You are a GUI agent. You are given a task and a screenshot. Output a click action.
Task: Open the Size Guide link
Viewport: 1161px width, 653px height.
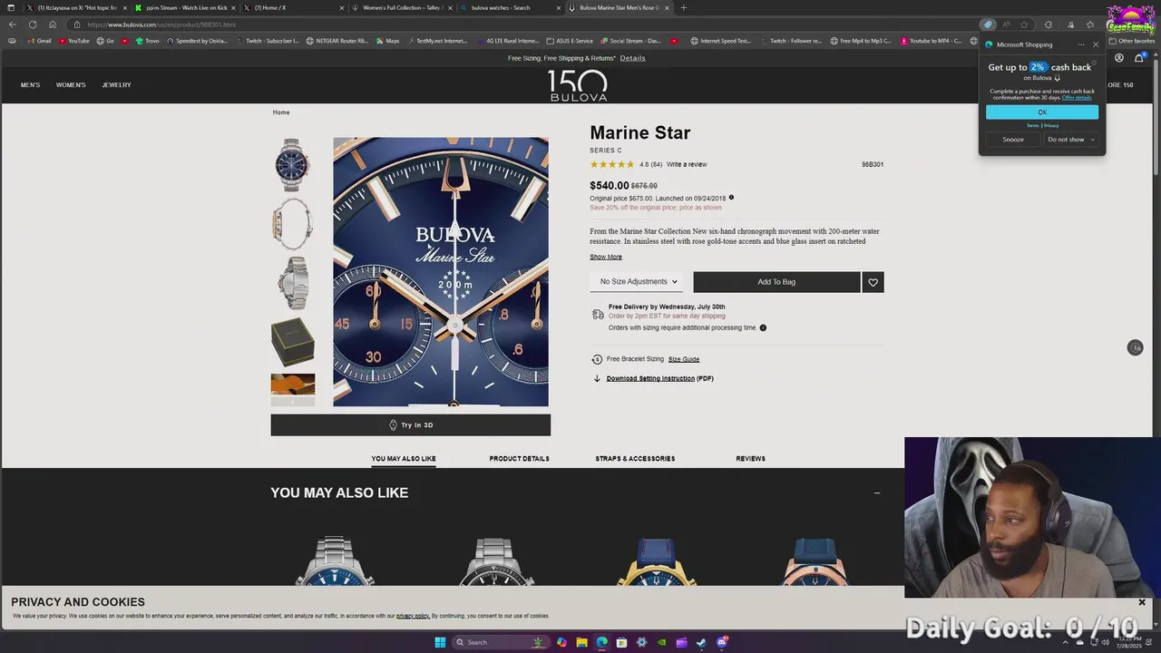(684, 359)
